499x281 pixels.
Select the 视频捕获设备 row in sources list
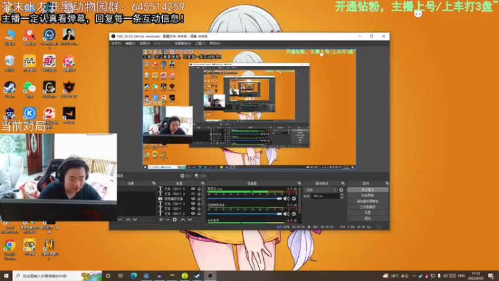coord(180,199)
